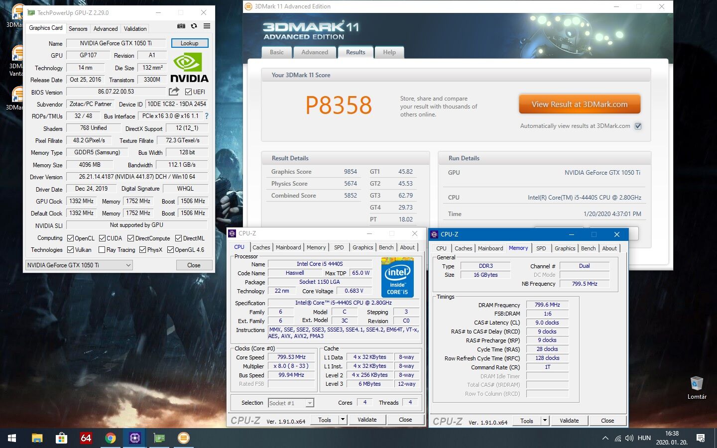The width and height of the screenshot is (717, 448).
Task: Click the NVIDIA logo in GPU-Z
Action: coord(189,68)
